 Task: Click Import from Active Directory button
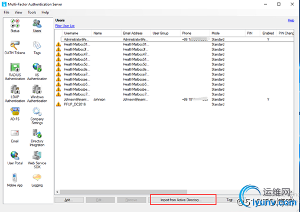181,200
